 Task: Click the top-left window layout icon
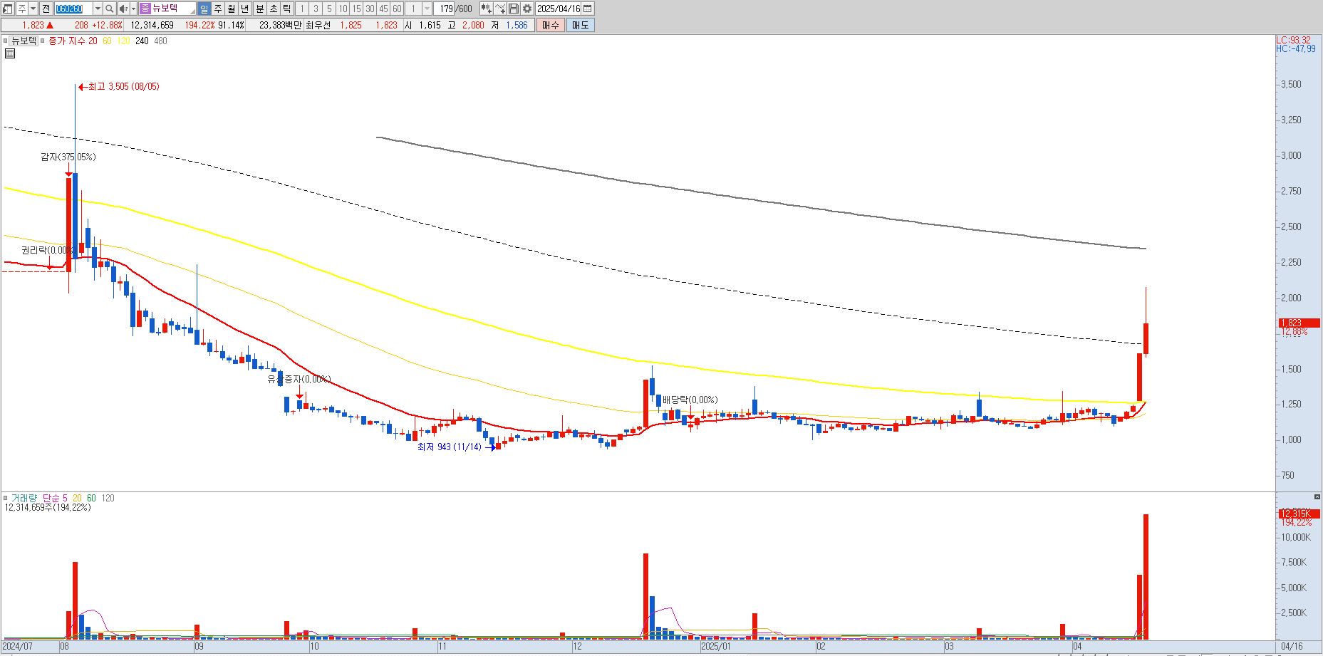7,9
